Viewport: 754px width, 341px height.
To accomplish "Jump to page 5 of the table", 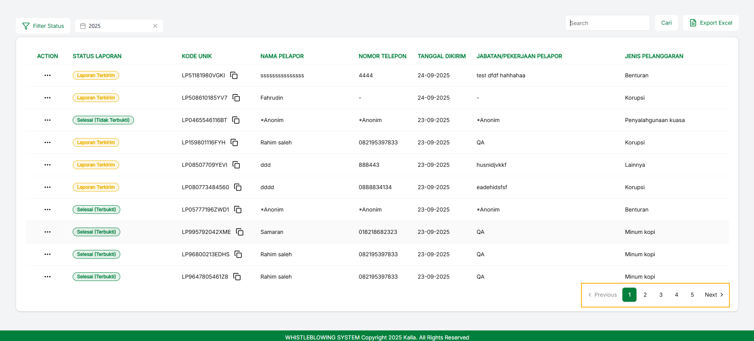I will coord(692,295).
